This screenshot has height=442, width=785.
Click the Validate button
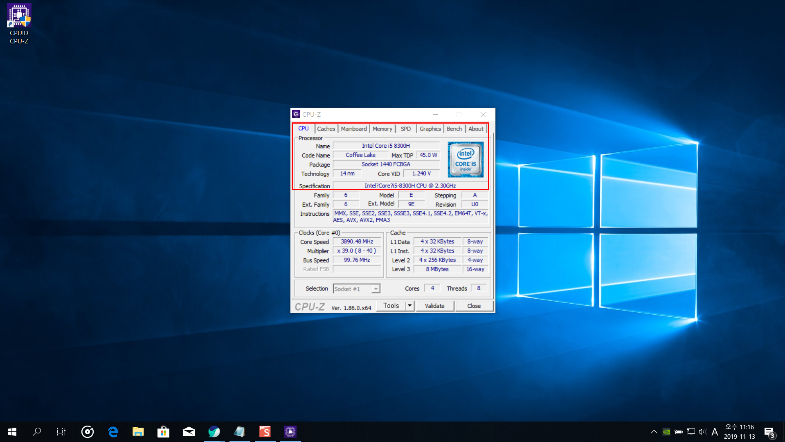pyautogui.click(x=435, y=306)
